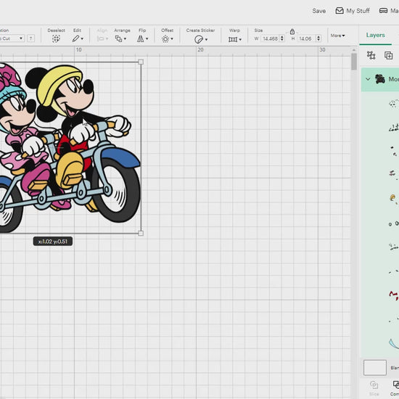Toggle the size aspect ratio lock

292,31
